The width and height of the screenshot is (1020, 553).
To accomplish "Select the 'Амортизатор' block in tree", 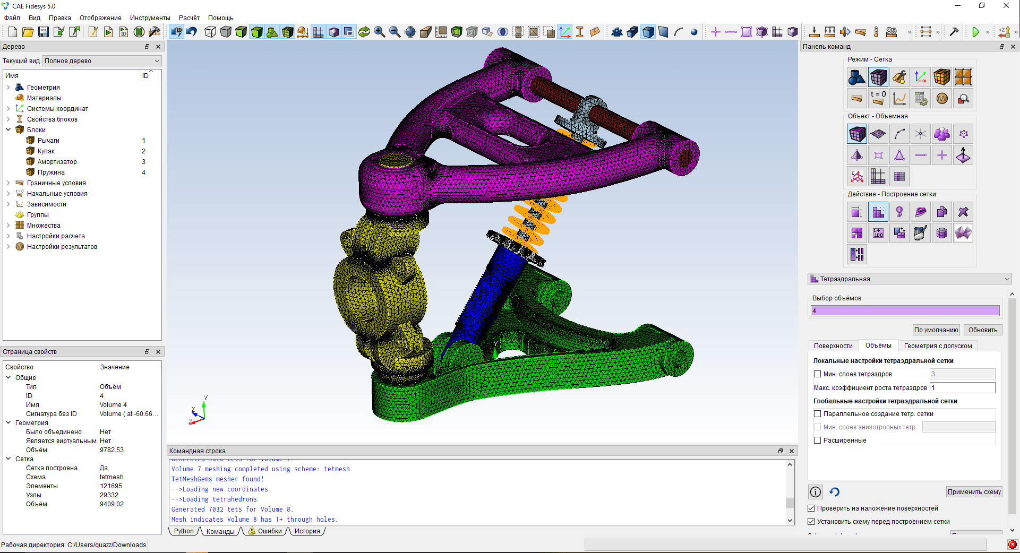I will coord(57,162).
